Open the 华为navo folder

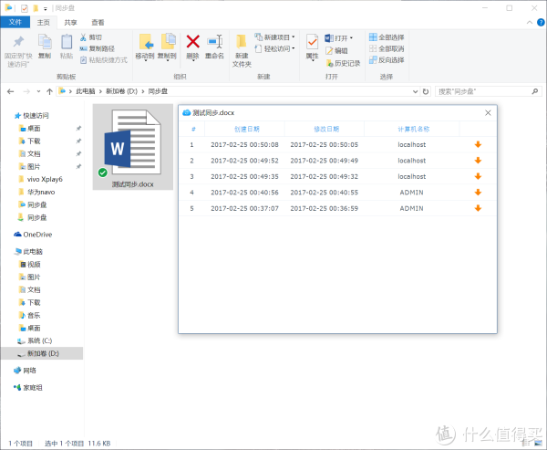(37, 192)
